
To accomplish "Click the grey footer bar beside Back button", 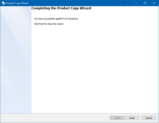I will tap(55, 118).
